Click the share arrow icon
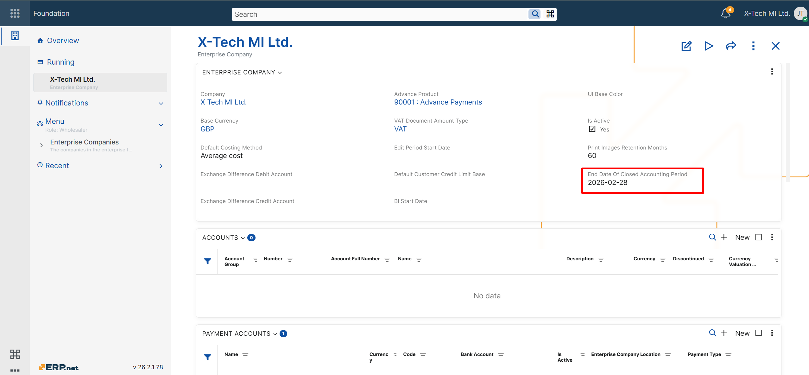The image size is (809, 375). pyautogui.click(x=731, y=46)
